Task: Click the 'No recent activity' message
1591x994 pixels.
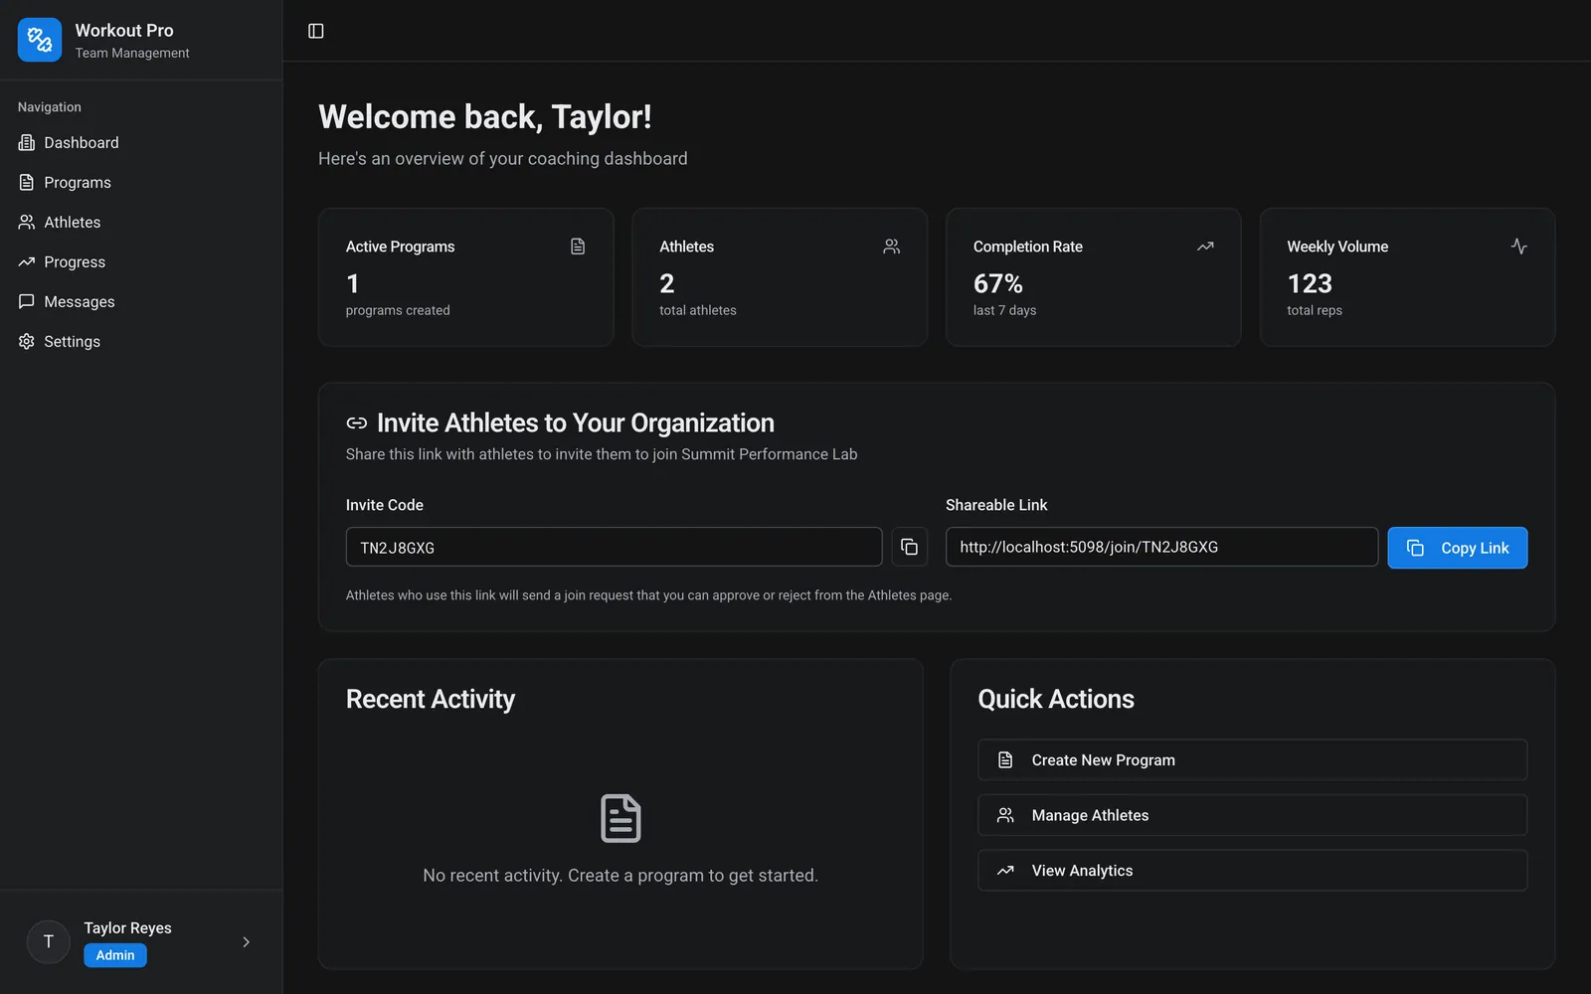Action: tap(620, 876)
